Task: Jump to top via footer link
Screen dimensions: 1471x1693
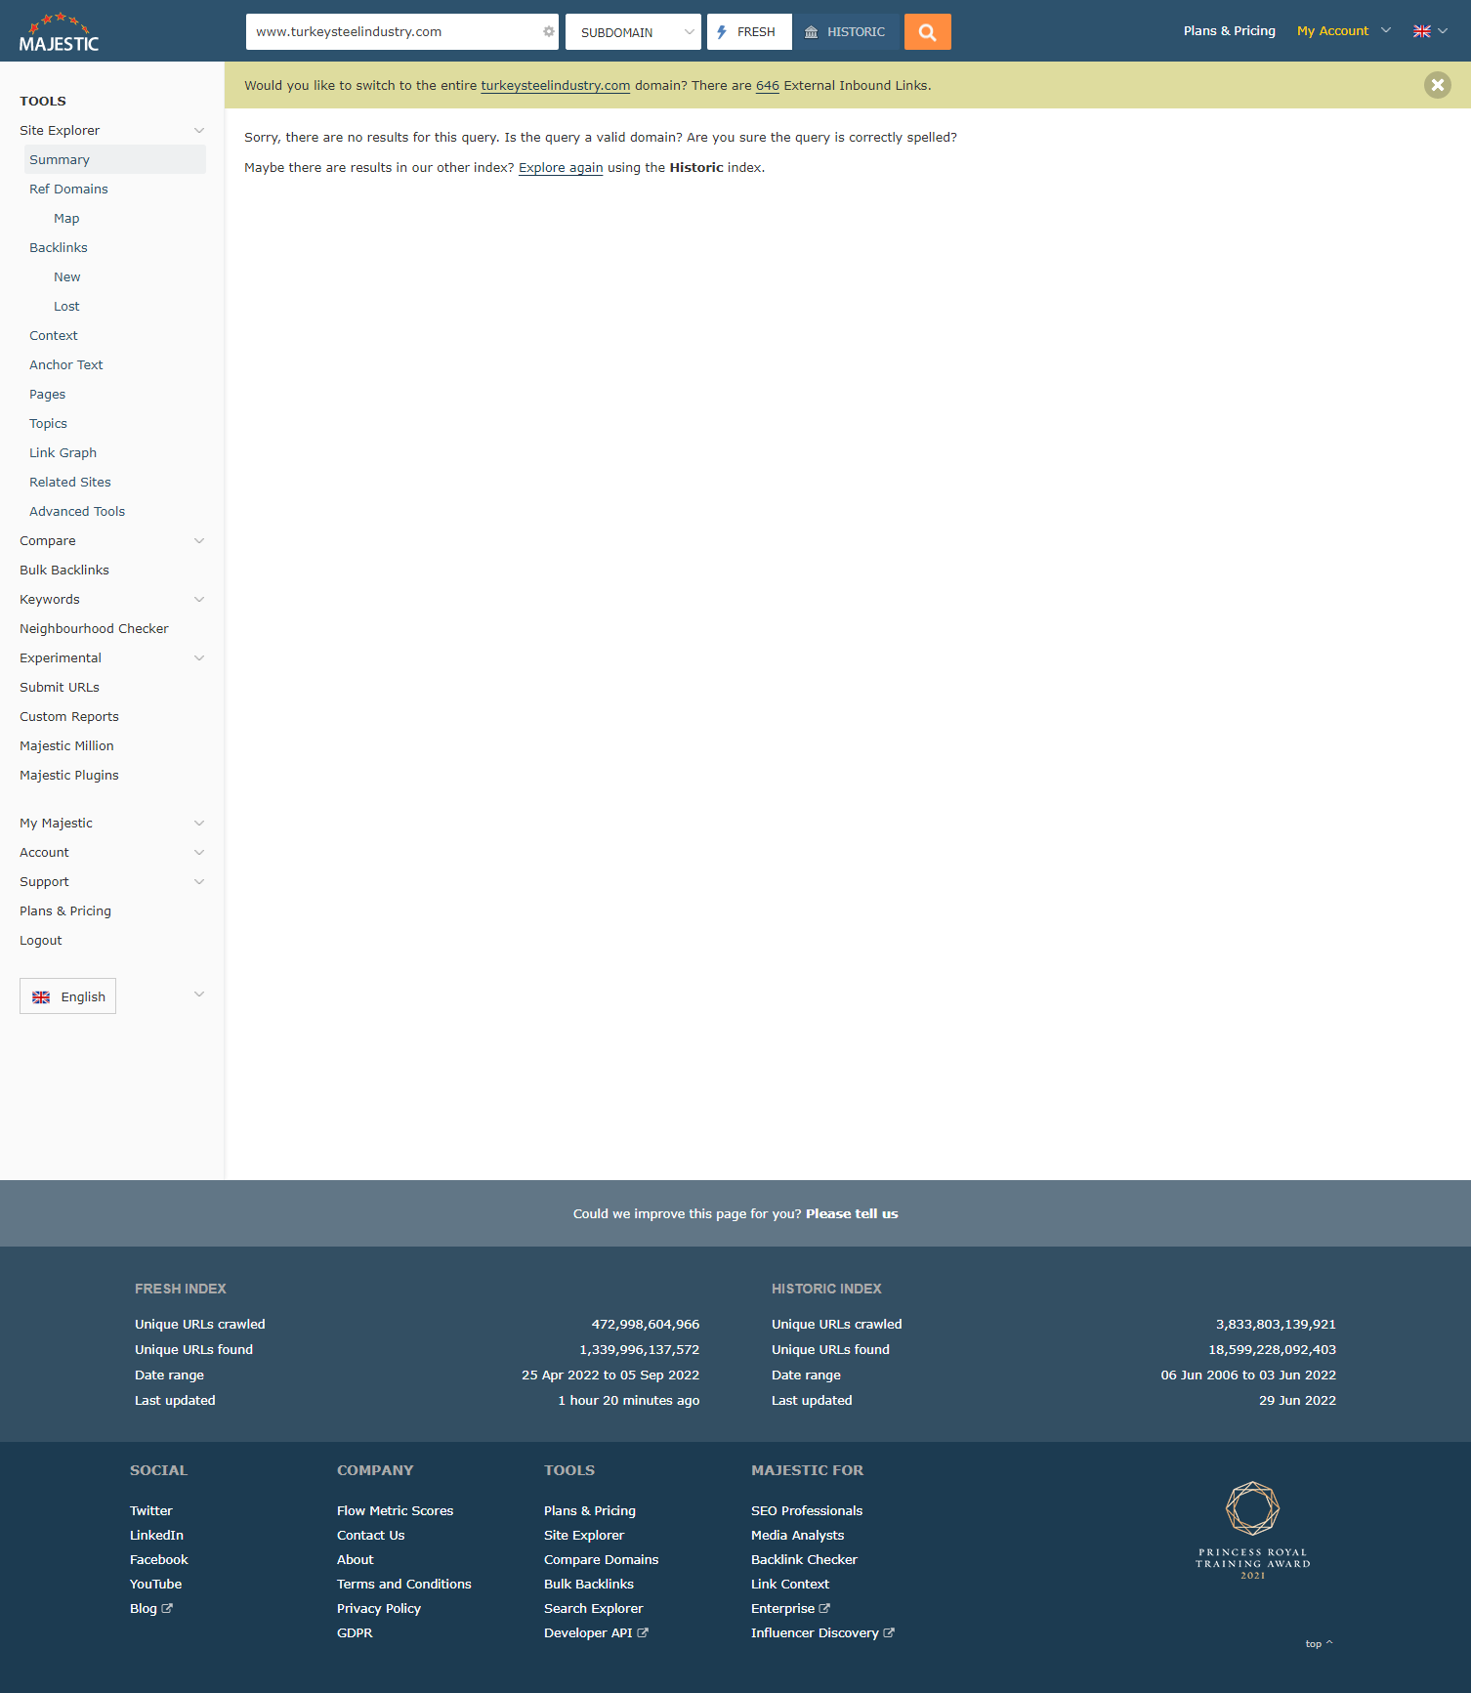Action: (x=1319, y=1644)
